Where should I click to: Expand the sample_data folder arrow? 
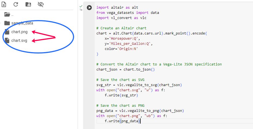1,23
